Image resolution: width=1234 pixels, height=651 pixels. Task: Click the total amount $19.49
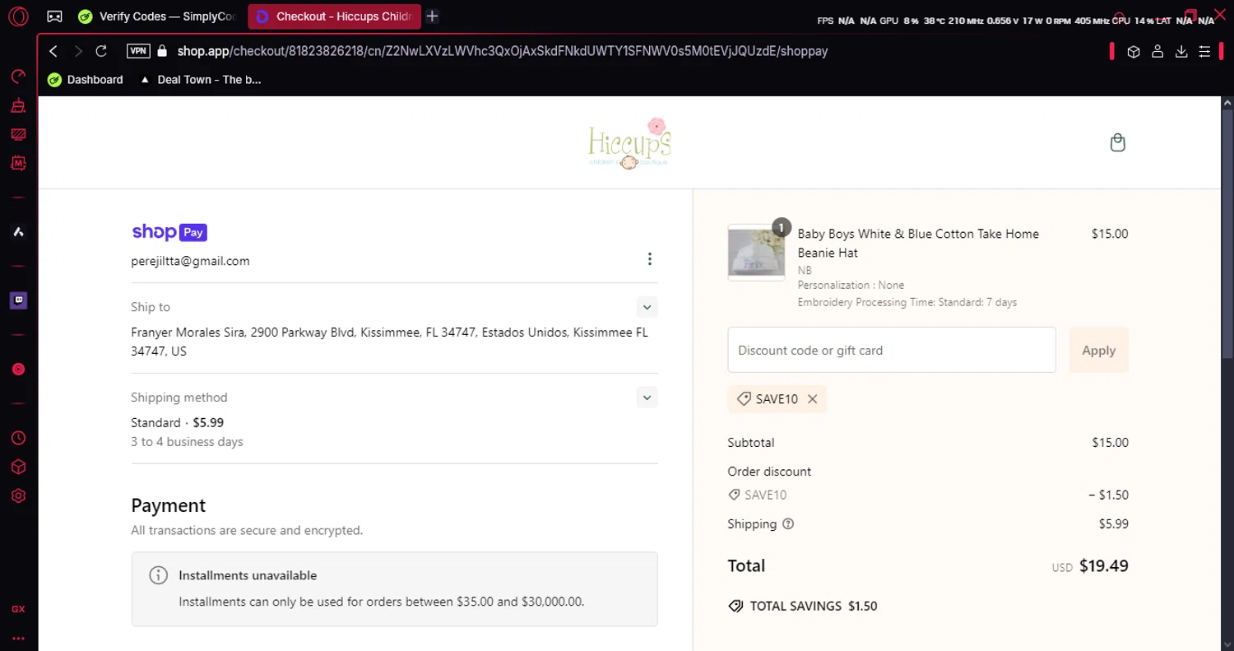[1103, 565]
